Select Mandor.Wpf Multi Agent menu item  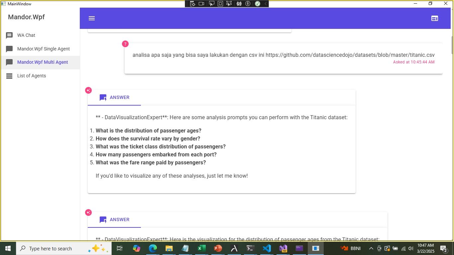coord(43,62)
